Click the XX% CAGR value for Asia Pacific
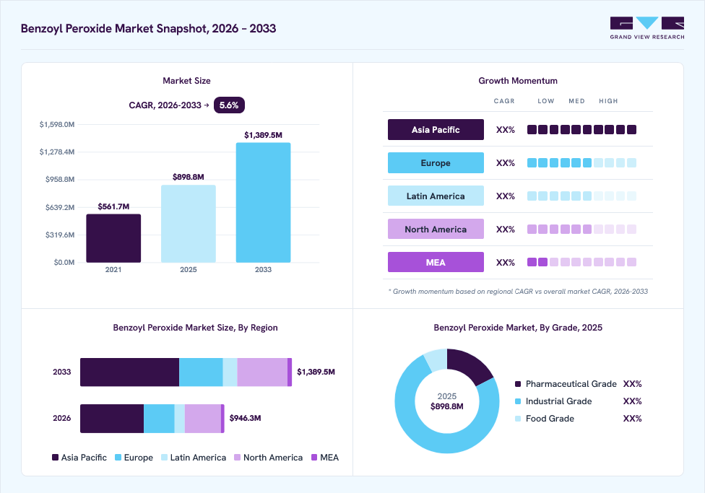705x493 pixels. [x=506, y=130]
